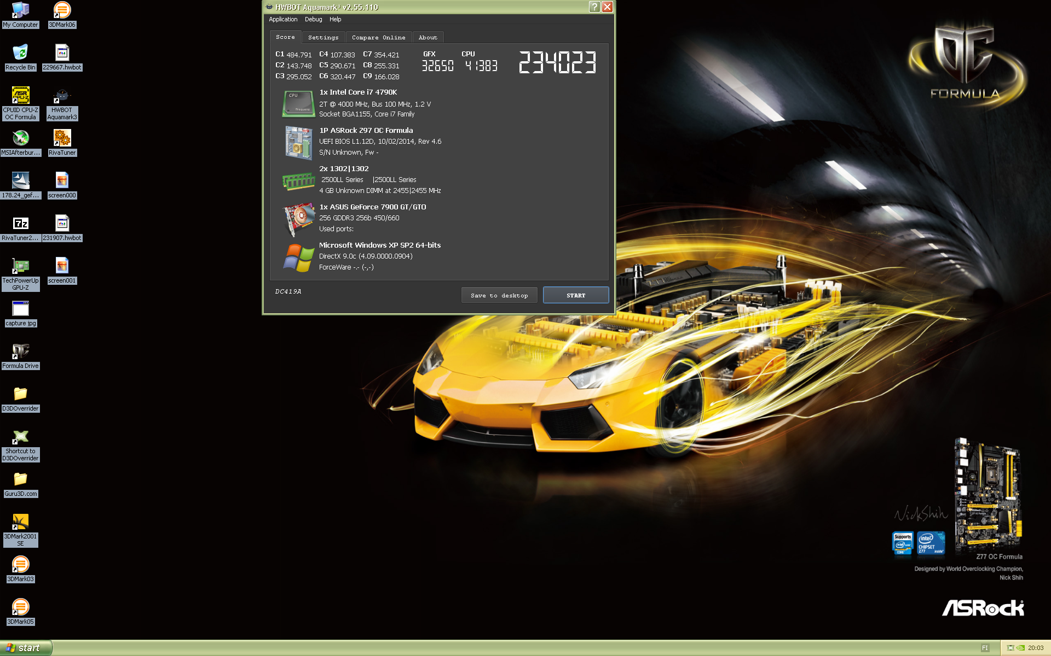Open My Computer desktop icon
Viewport: 1051px width, 656px height.
pyautogui.click(x=20, y=15)
